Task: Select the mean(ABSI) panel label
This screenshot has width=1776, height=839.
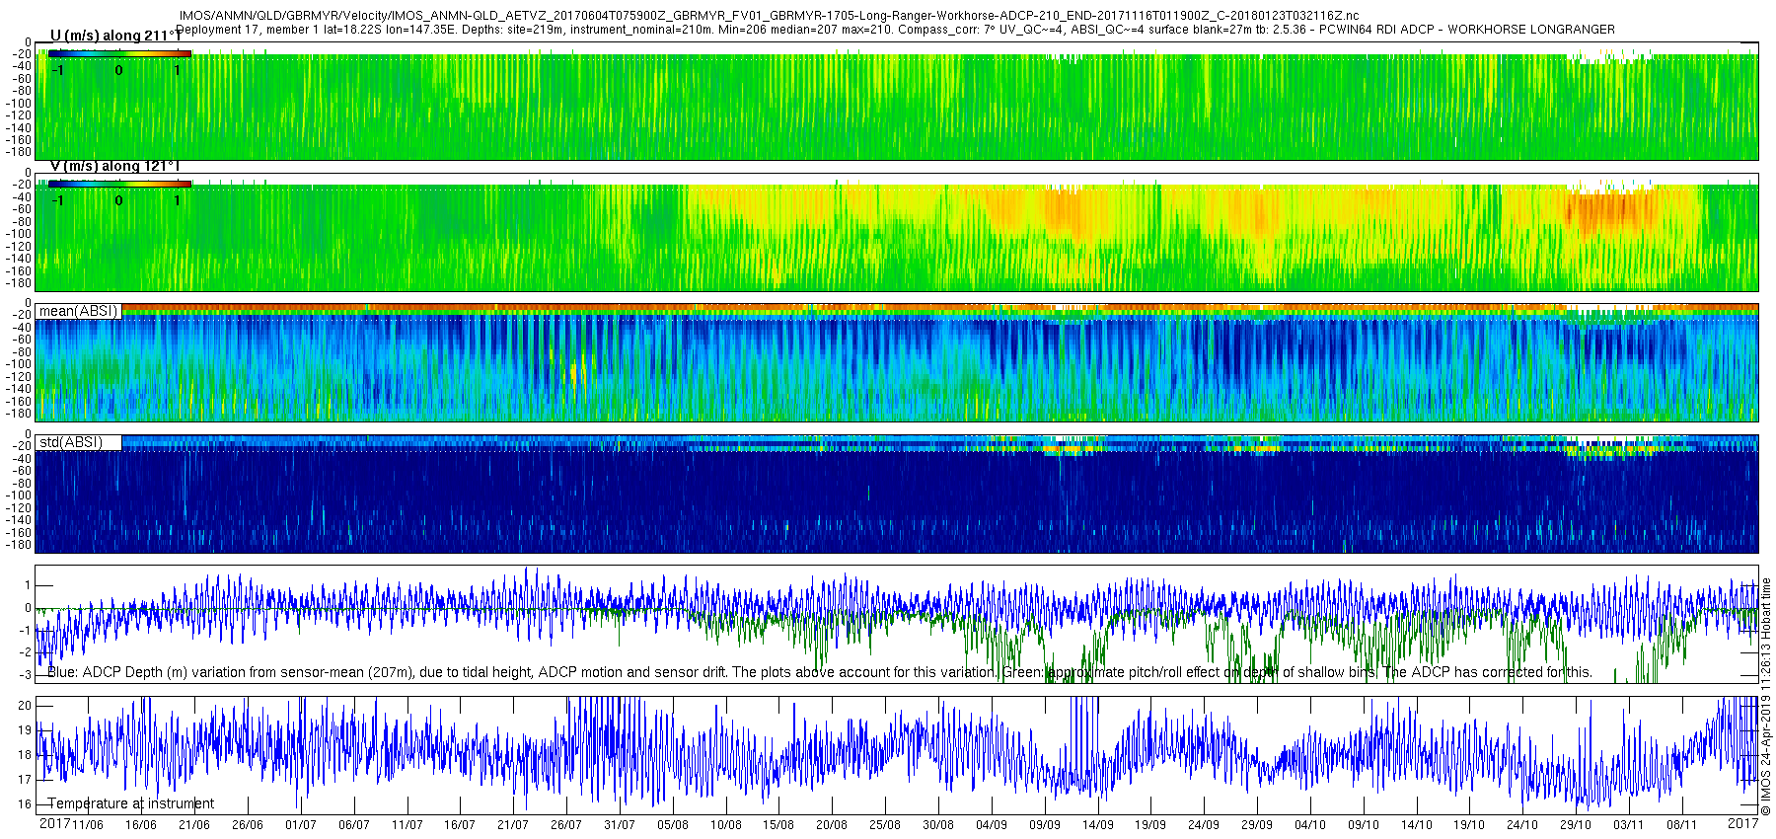Action: [78, 311]
